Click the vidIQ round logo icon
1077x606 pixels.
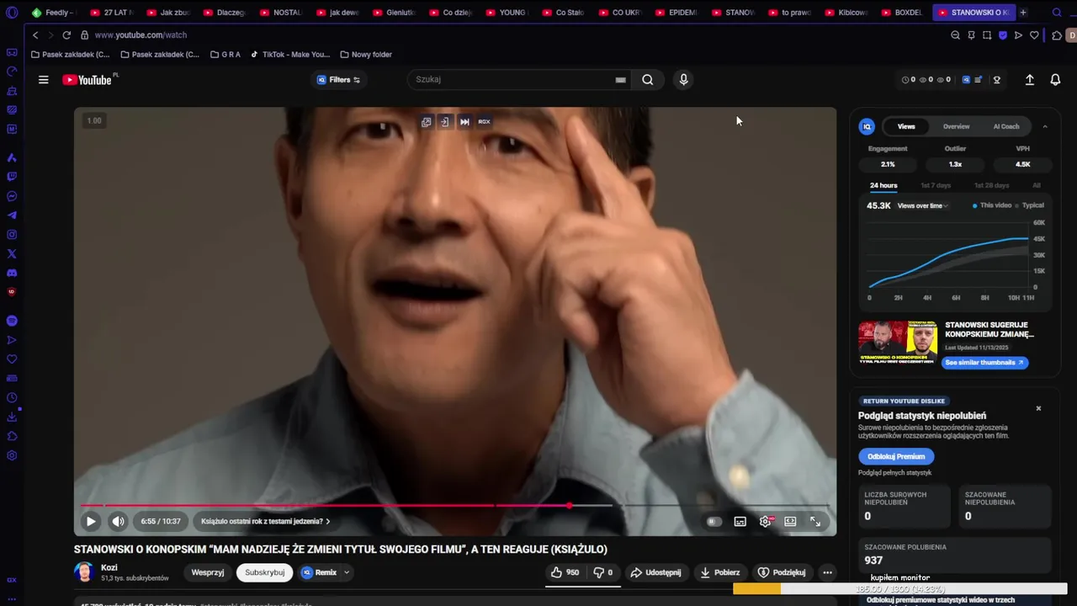pos(867,127)
